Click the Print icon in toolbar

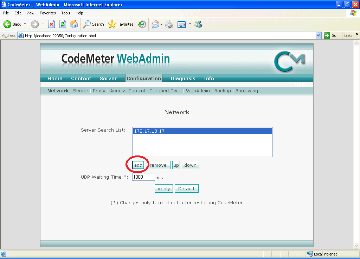[169, 24]
